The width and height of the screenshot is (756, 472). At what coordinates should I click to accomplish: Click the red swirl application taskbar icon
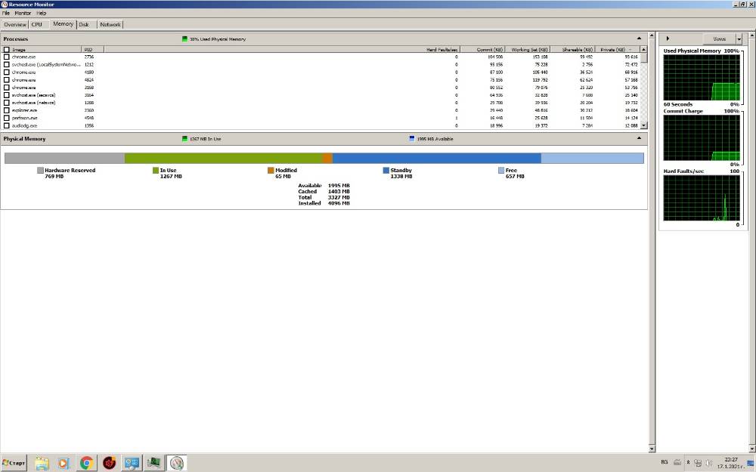click(x=110, y=463)
